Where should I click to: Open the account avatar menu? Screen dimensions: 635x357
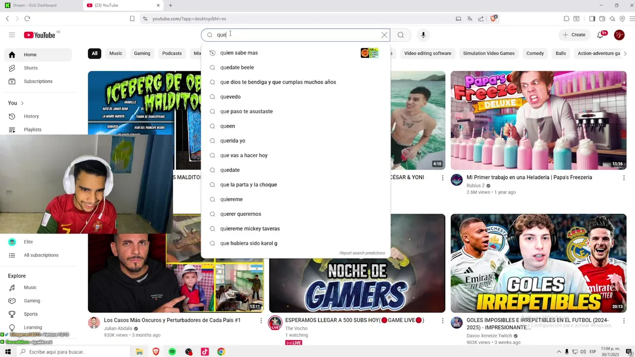coord(619,35)
